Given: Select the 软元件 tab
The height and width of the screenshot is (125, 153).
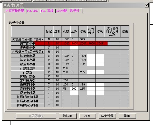Looking at the screenshot, I should coord(75,11).
